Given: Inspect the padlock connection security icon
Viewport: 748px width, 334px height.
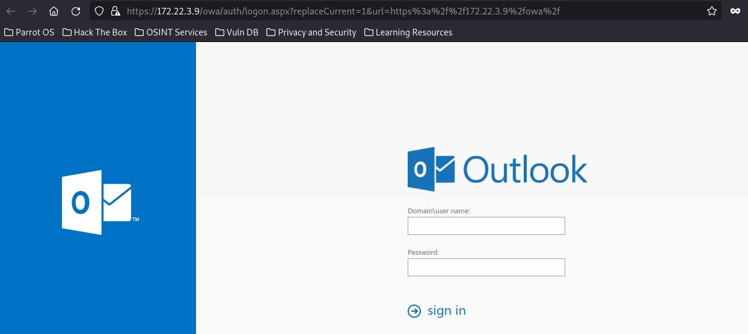Looking at the screenshot, I should (115, 11).
